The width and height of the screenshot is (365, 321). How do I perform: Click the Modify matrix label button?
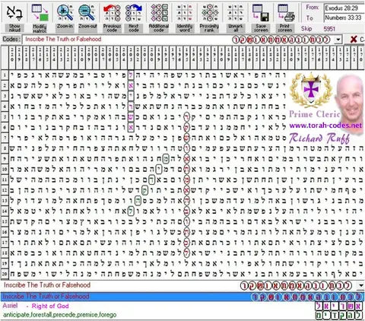40,28
